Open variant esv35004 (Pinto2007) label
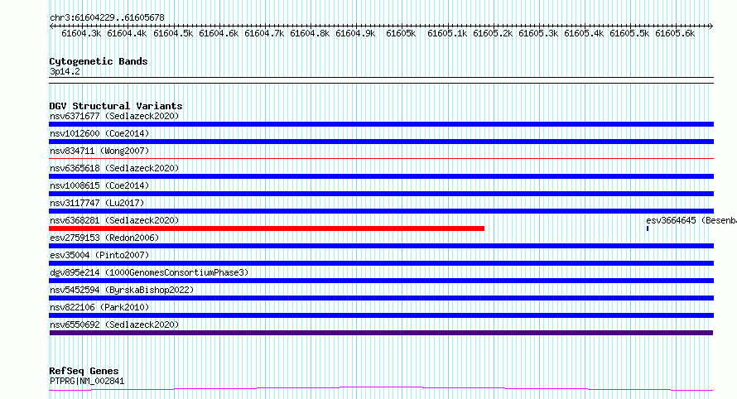 click(99, 255)
